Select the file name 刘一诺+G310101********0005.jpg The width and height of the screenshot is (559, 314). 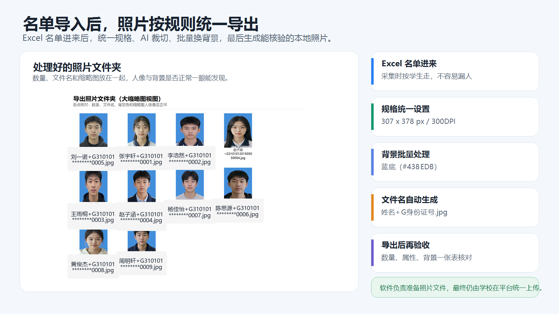93,160
